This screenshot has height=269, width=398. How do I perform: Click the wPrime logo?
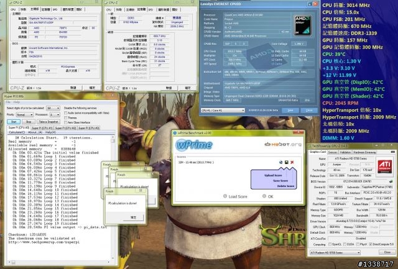point(194,145)
